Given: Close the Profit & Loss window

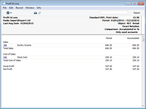Looking at the screenshot, I should pos(141,4).
